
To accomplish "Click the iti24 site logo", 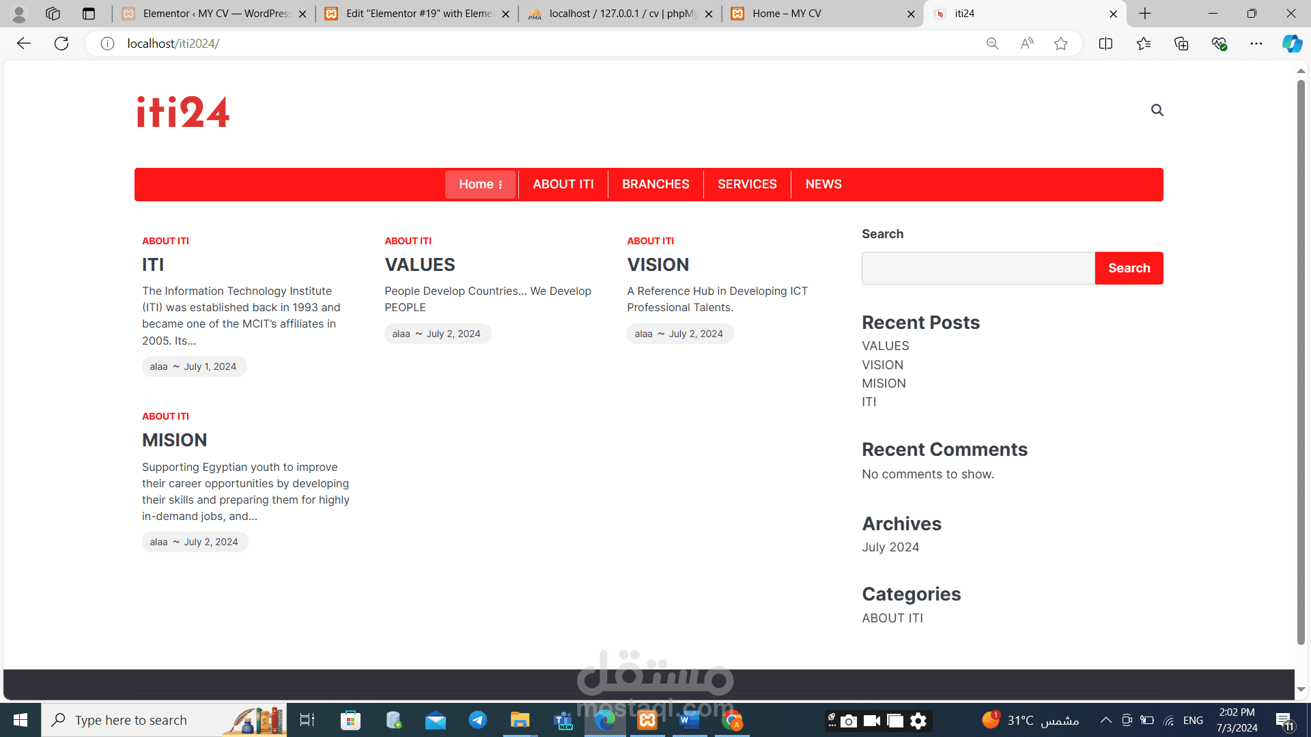I will pyautogui.click(x=183, y=111).
